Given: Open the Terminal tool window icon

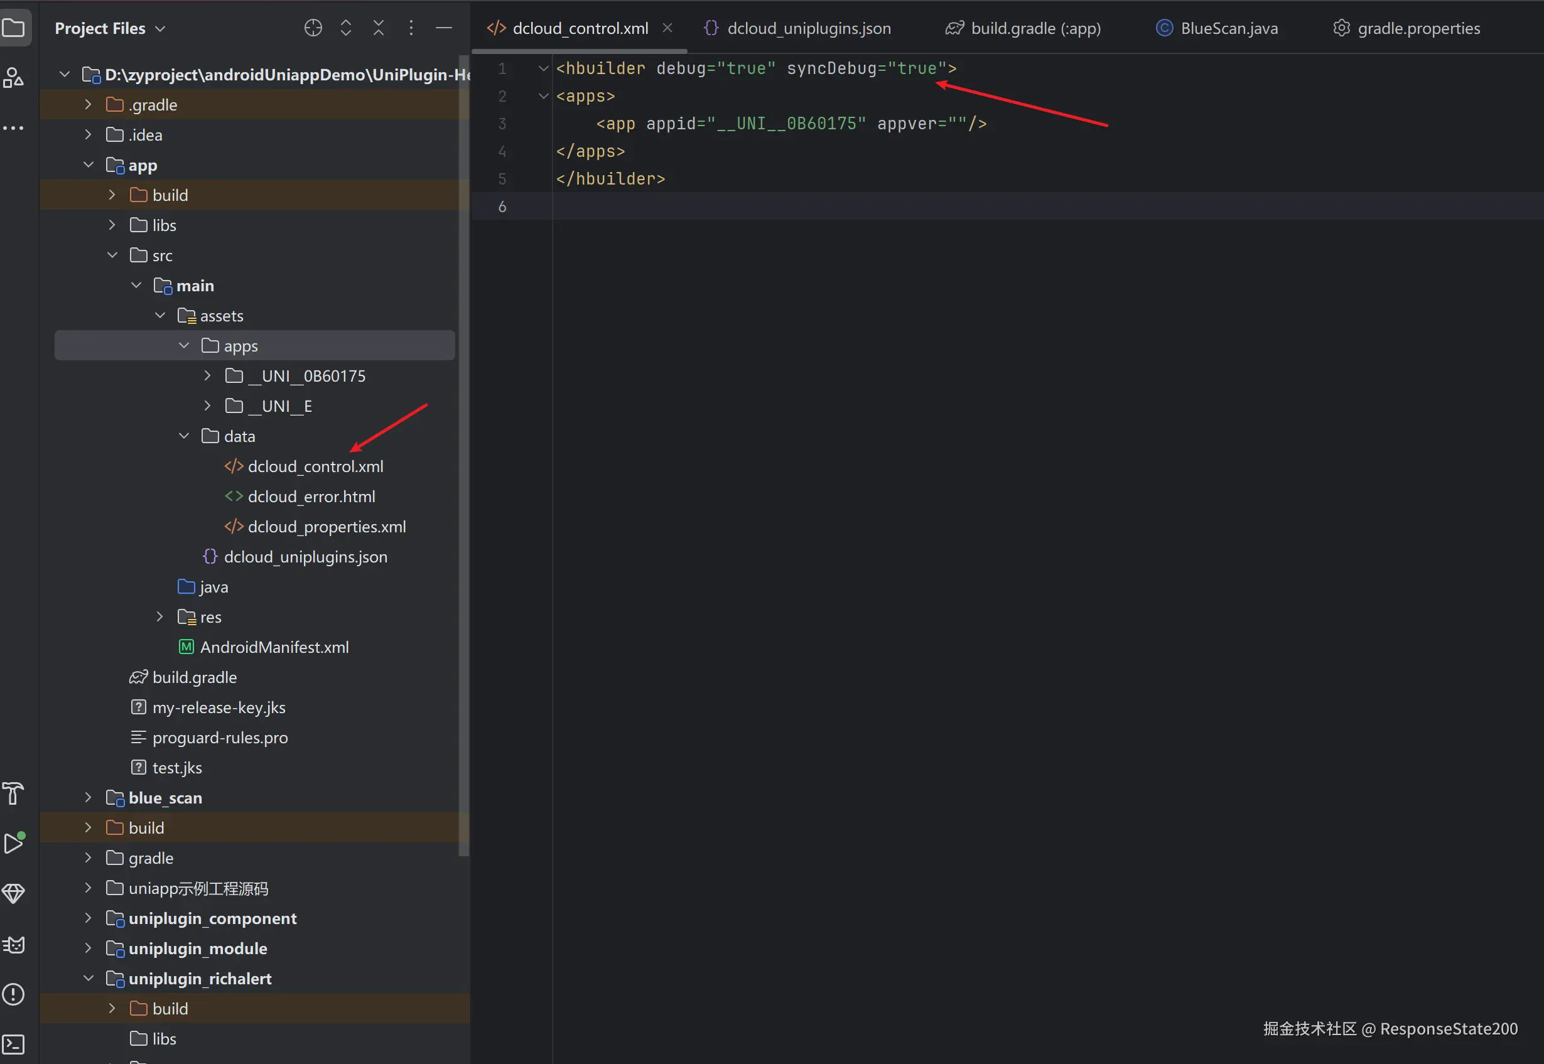Looking at the screenshot, I should point(13,1043).
